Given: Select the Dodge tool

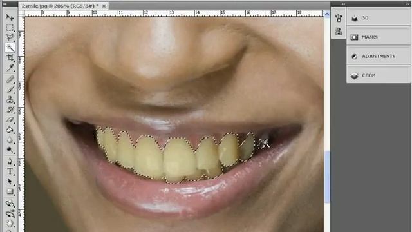Looking at the screenshot, I should 10,150.
